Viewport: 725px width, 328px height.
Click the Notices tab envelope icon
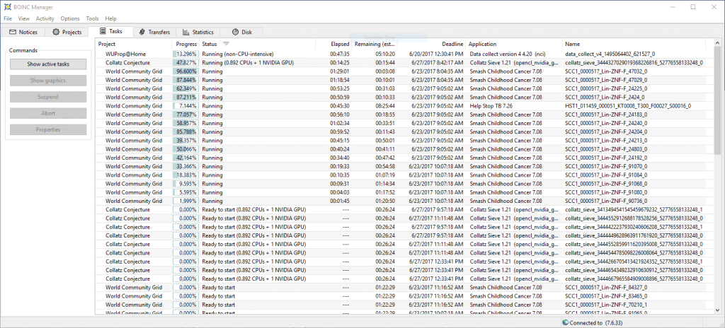[13, 32]
